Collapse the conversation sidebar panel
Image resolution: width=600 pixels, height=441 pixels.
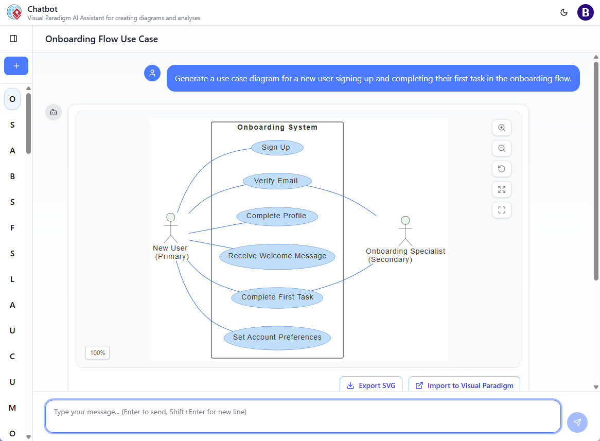pos(14,38)
